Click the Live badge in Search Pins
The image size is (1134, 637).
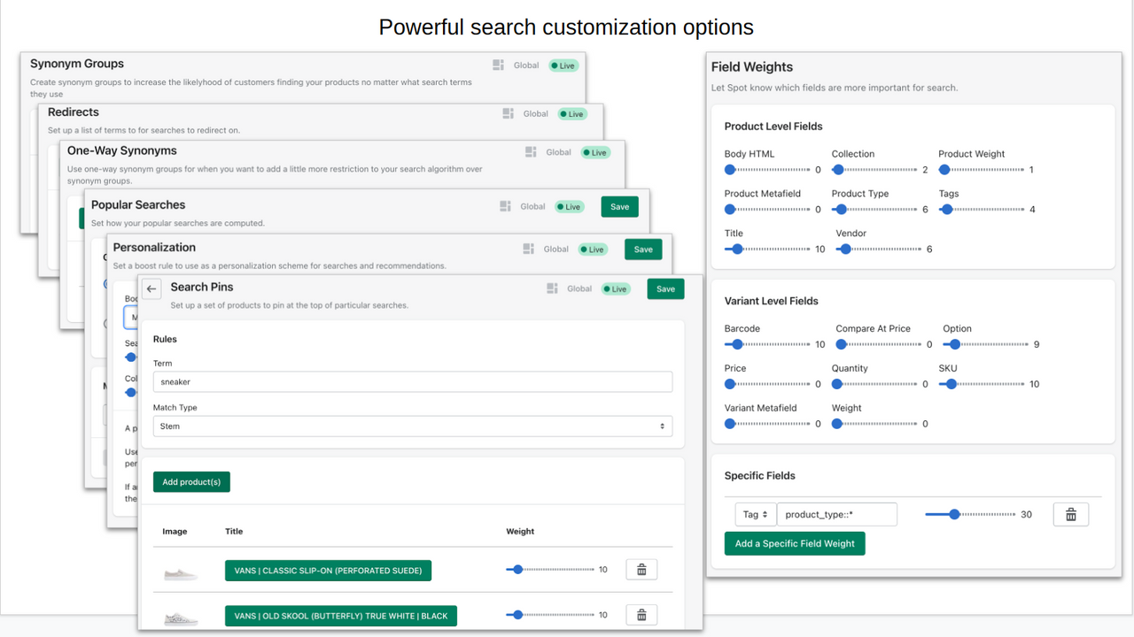(x=616, y=289)
